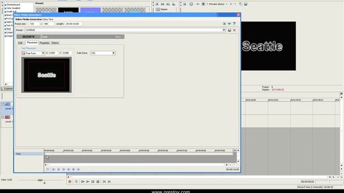This screenshot has height=193, width=344.
Task: Click Play button in transport bar
Action: (88, 182)
